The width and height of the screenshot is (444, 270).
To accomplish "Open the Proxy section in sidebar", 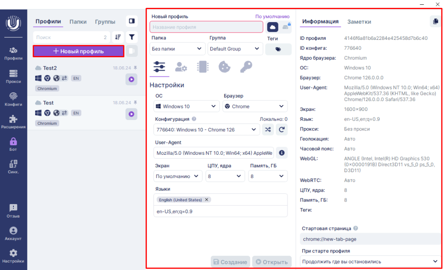I will click(13, 76).
